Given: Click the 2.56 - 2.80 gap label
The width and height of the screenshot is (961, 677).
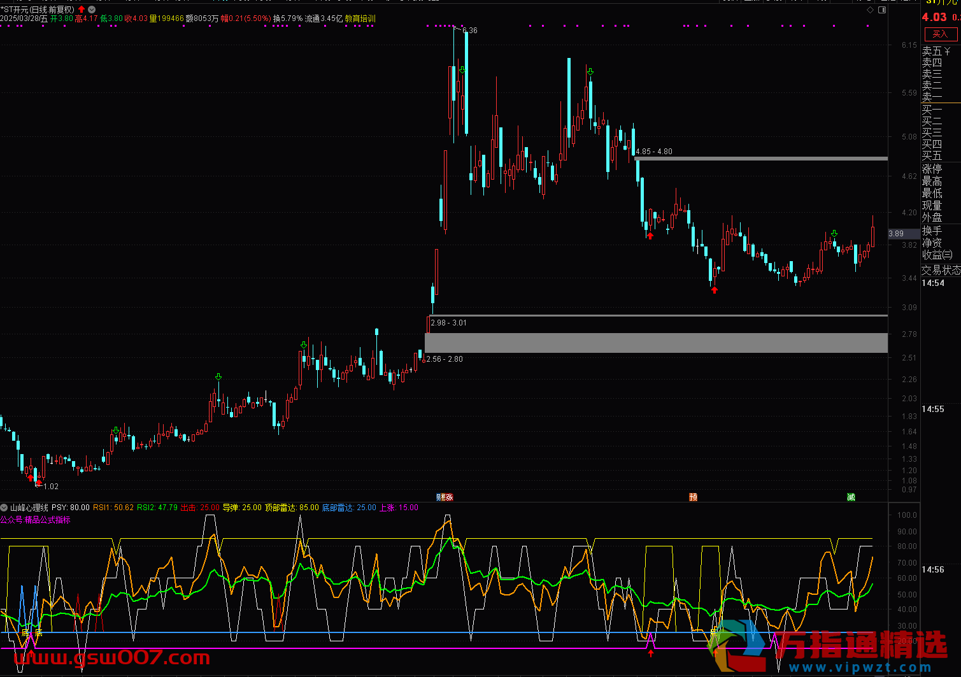Looking at the screenshot, I should pyautogui.click(x=445, y=359).
